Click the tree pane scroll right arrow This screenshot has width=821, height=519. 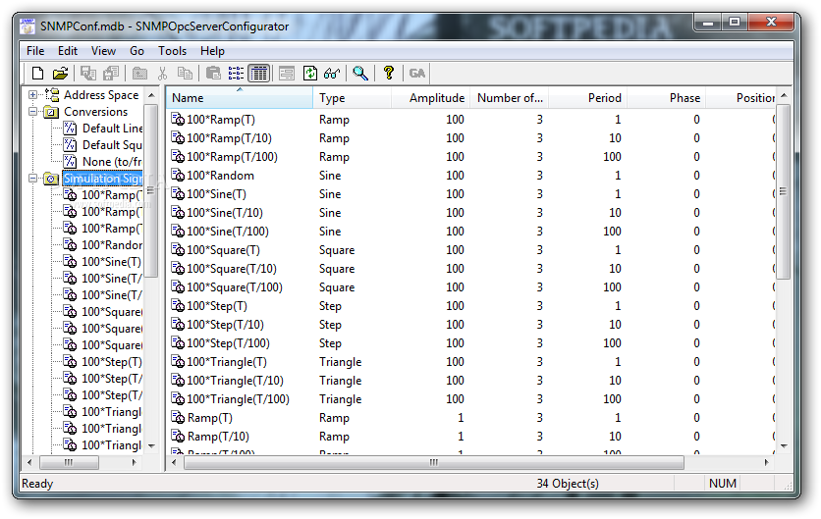point(134,462)
